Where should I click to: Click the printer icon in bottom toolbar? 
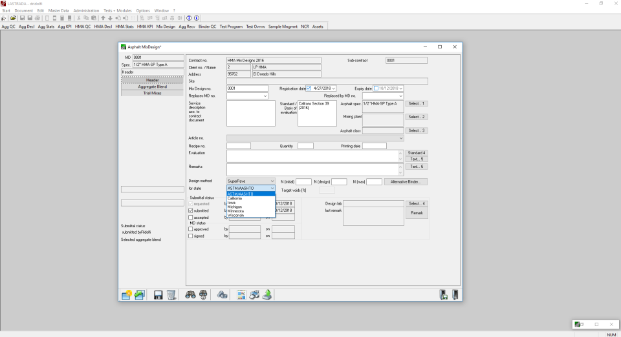click(x=253, y=294)
